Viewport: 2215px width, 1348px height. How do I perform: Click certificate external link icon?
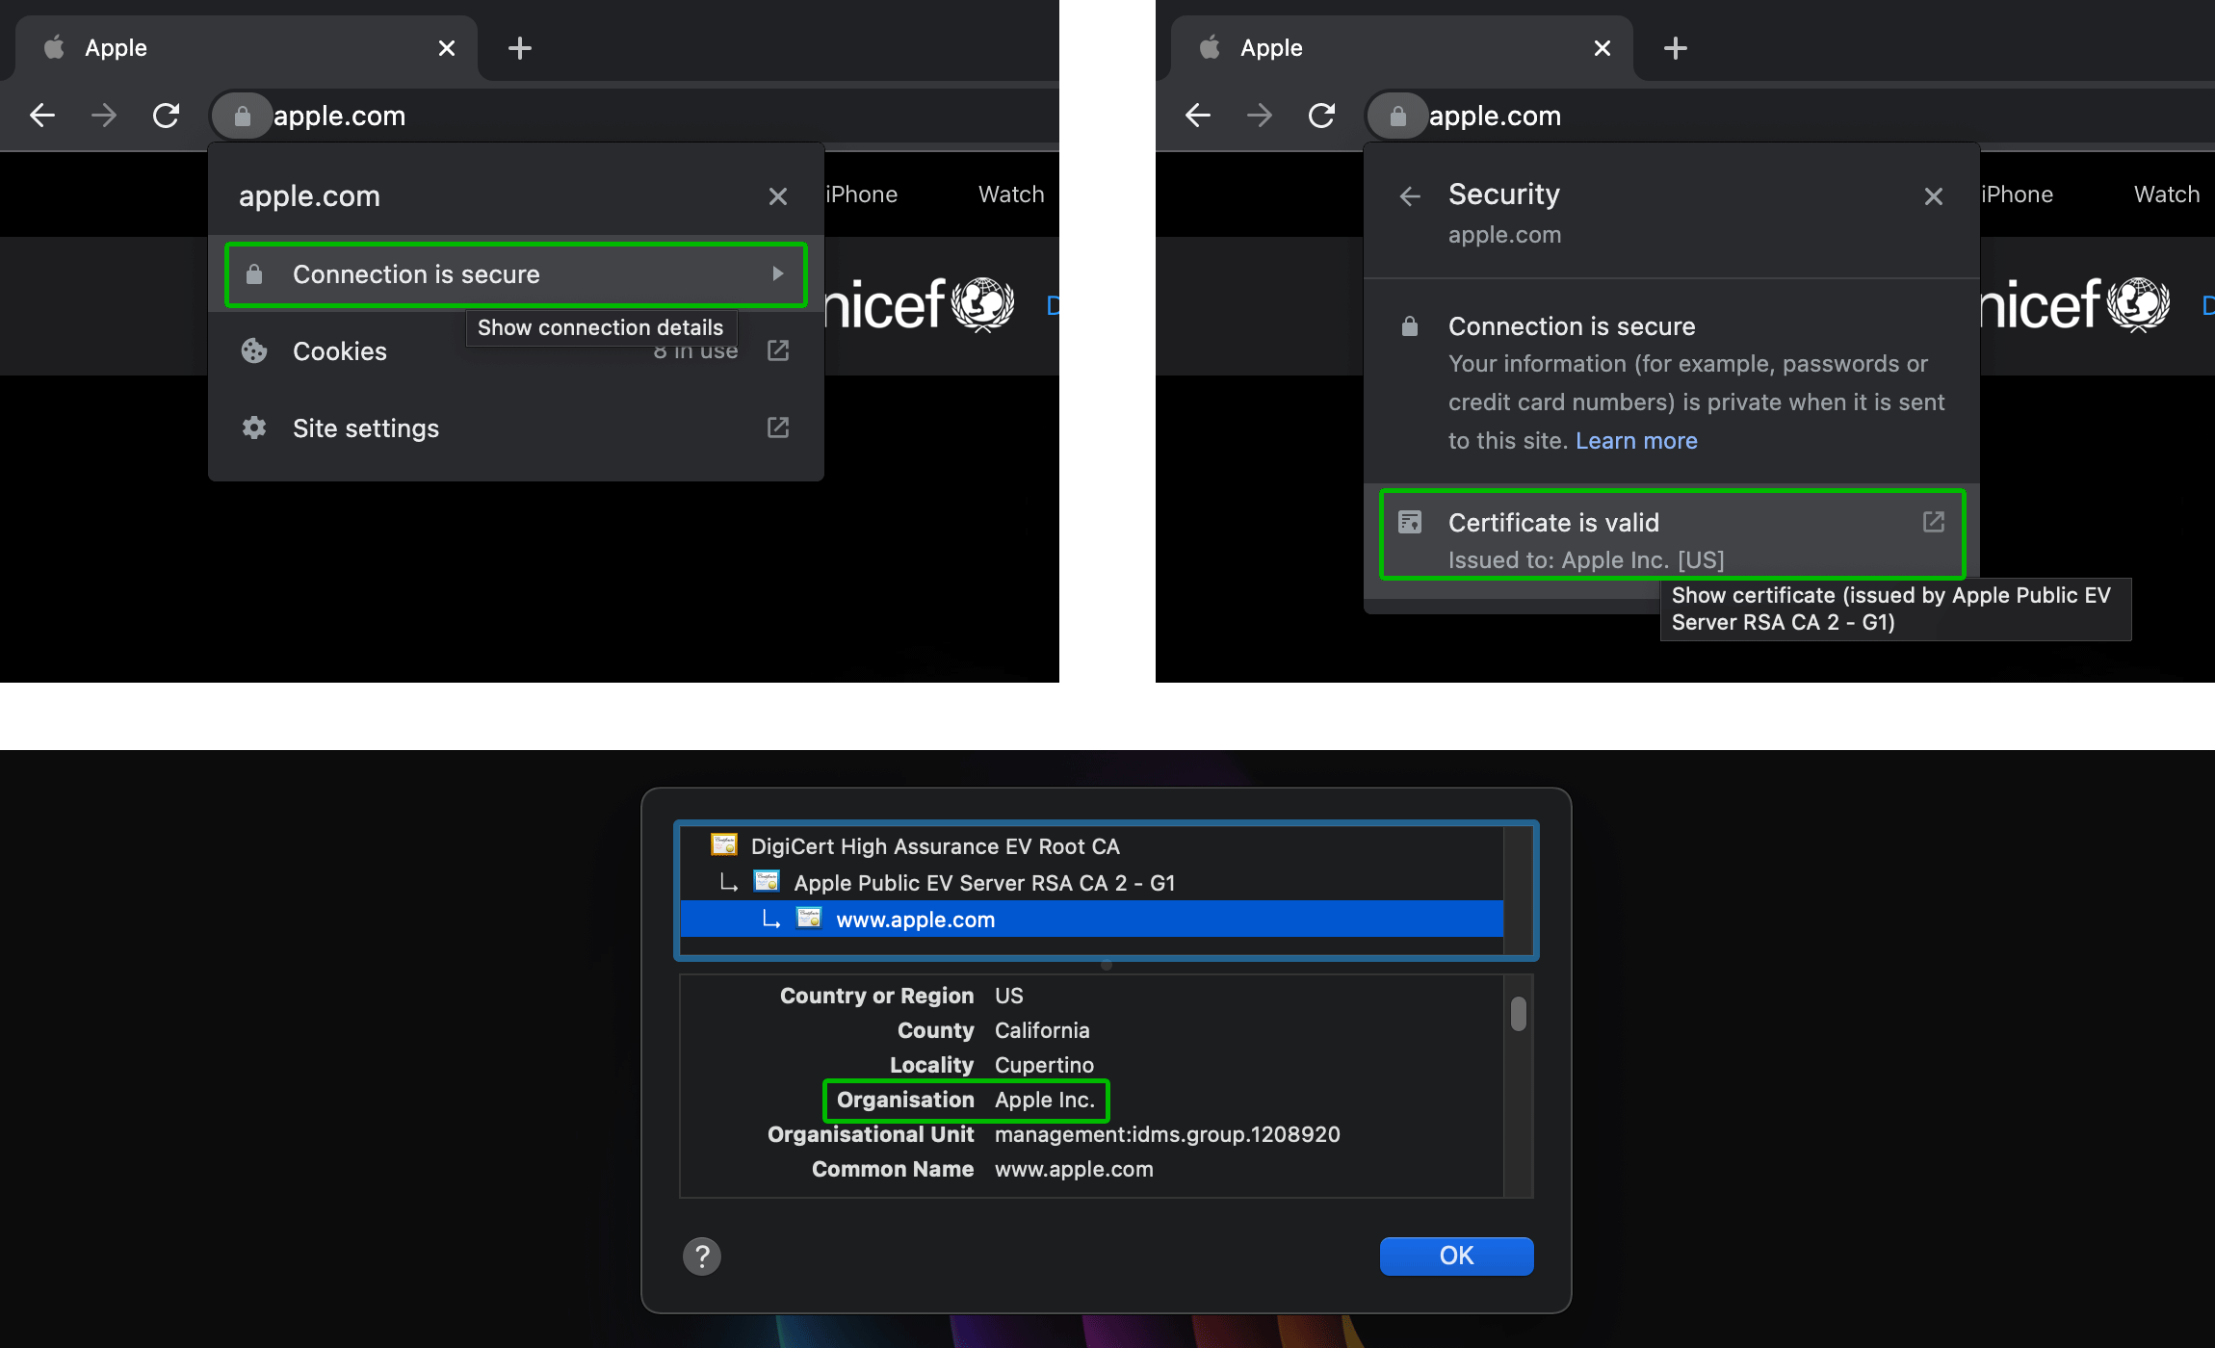pos(1934,522)
